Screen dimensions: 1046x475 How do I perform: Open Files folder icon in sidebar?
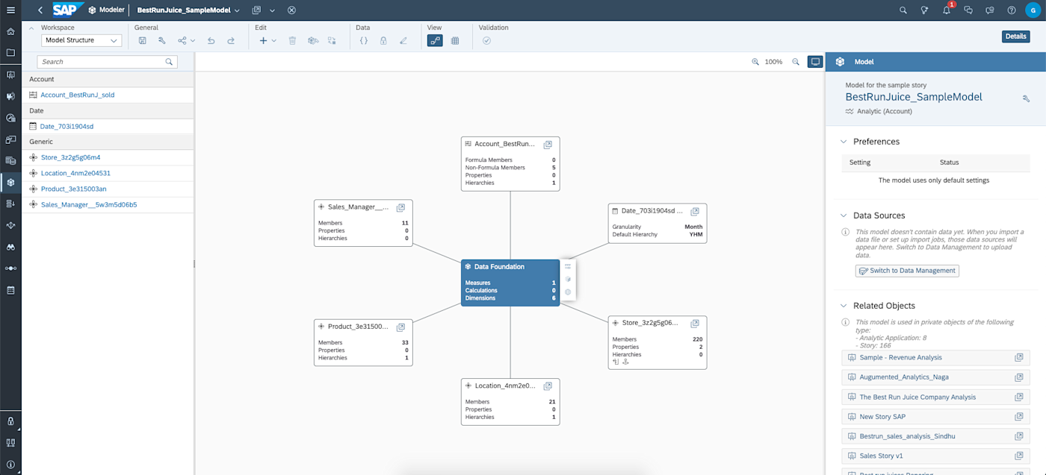10,53
